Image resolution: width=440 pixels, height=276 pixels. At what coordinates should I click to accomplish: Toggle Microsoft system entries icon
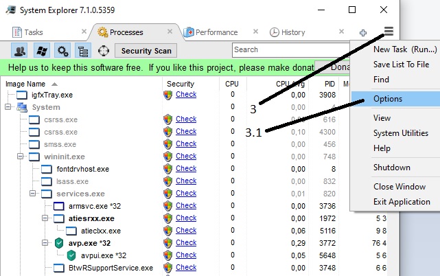click(42, 51)
